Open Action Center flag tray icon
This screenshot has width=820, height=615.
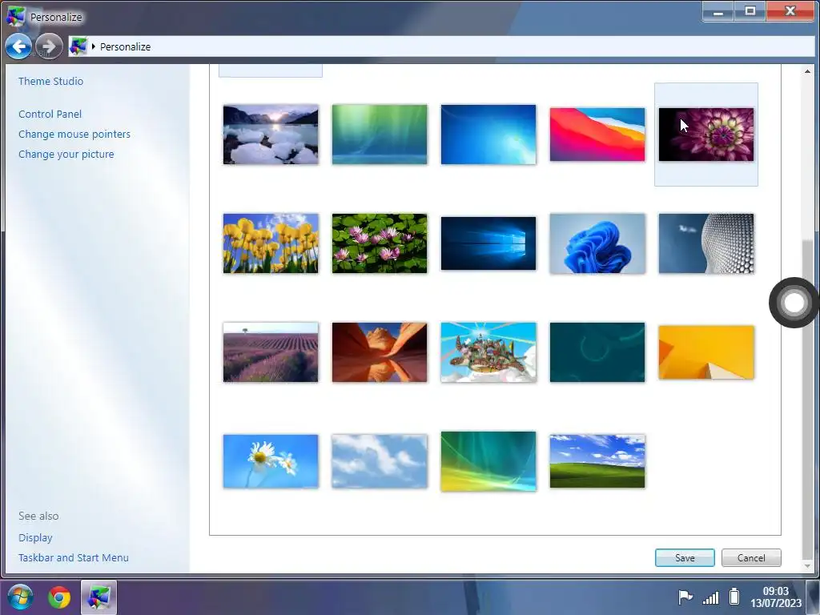pyautogui.click(x=685, y=597)
